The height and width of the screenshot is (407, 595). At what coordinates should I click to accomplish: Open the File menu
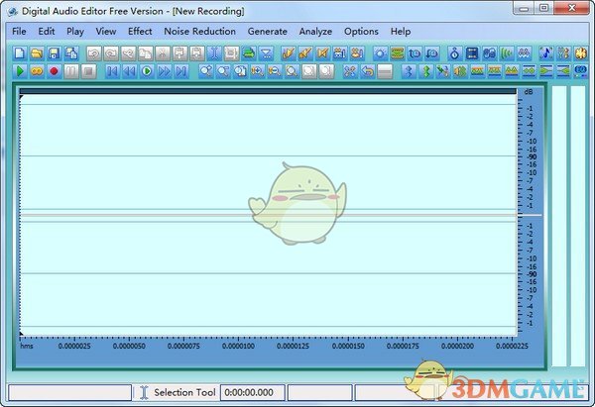(x=19, y=31)
